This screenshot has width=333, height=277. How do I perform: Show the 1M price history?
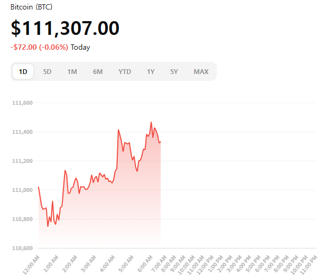click(x=72, y=71)
